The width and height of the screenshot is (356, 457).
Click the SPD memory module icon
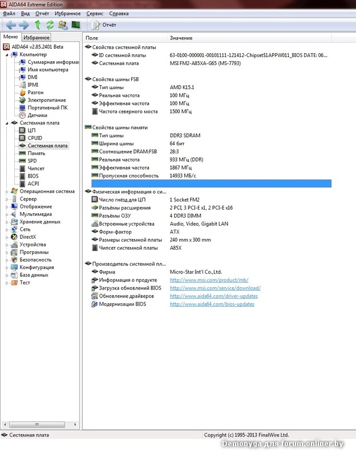pyautogui.click(x=22, y=161)
